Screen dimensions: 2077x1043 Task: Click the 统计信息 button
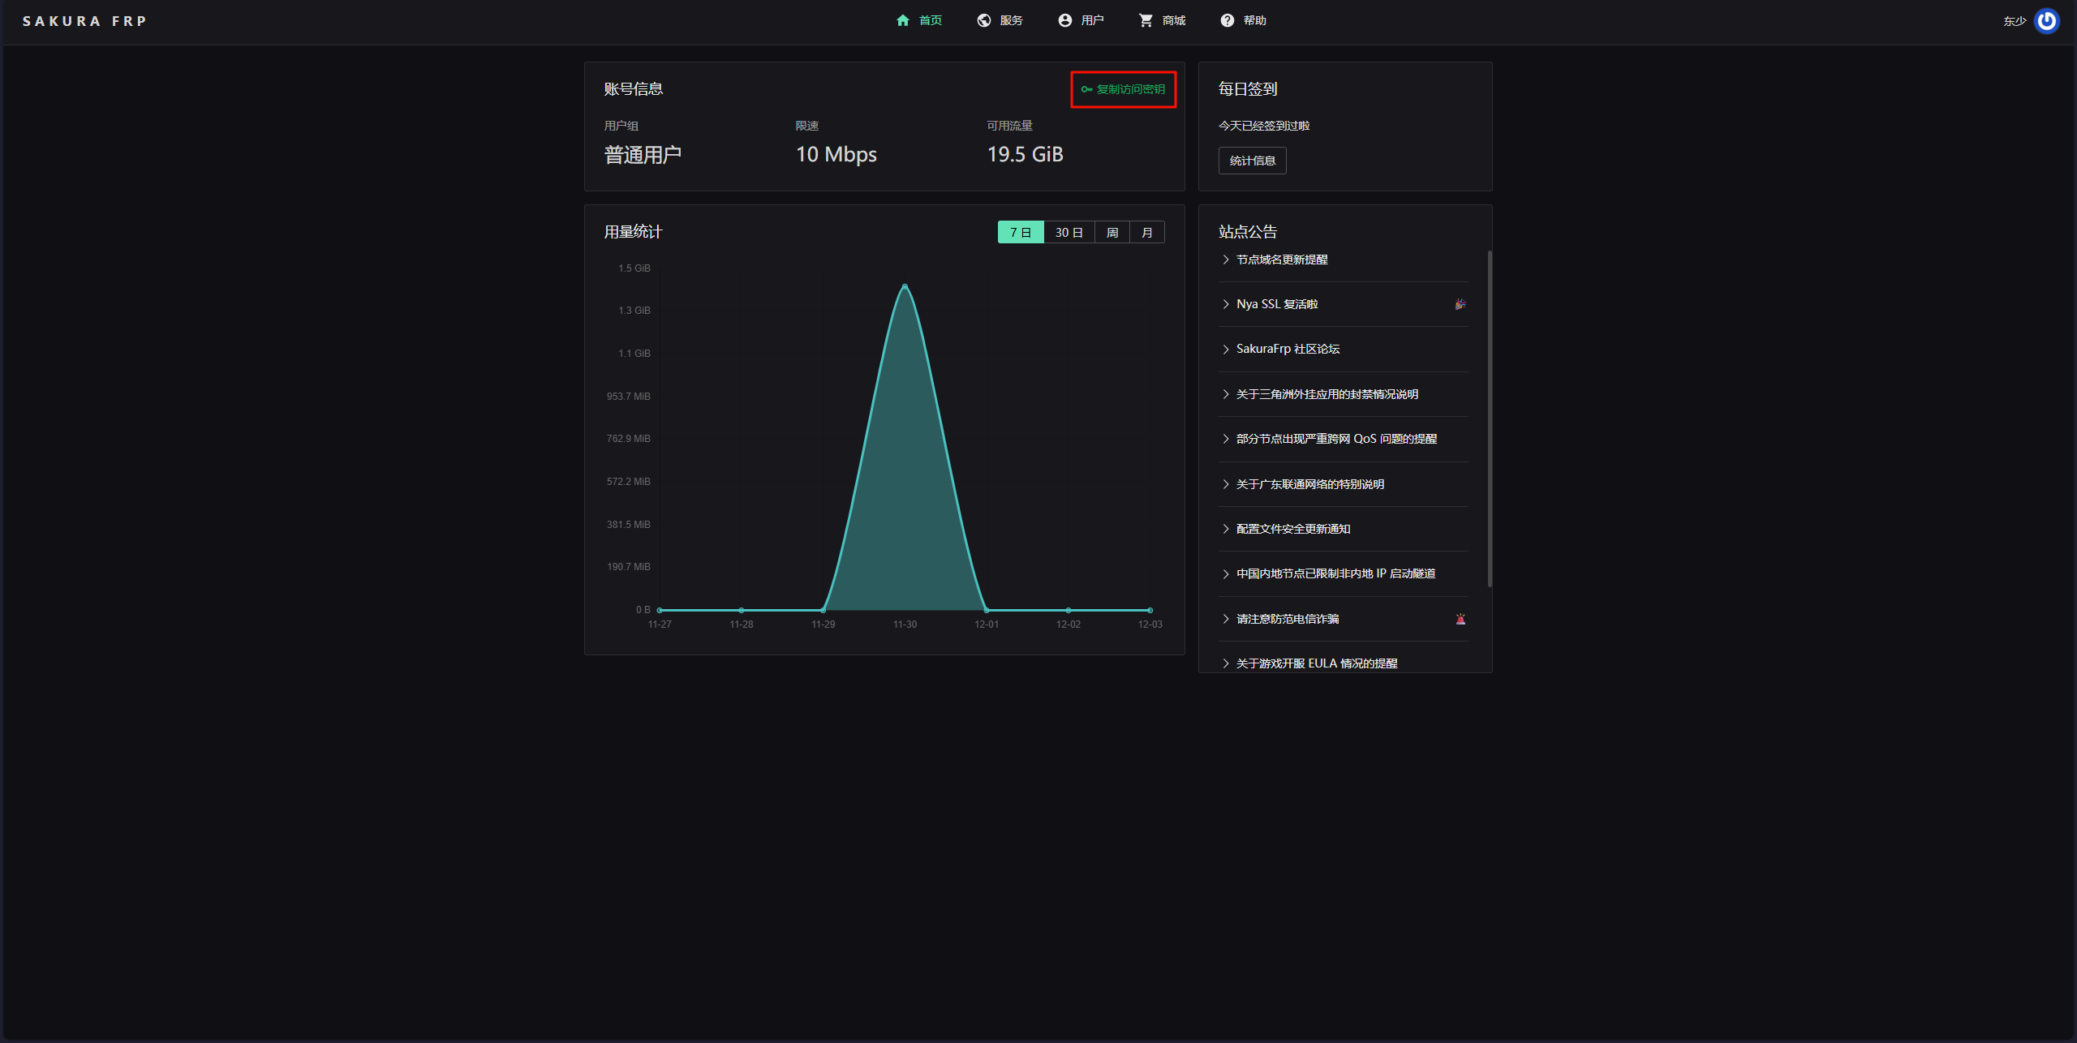pos(1252,161)
